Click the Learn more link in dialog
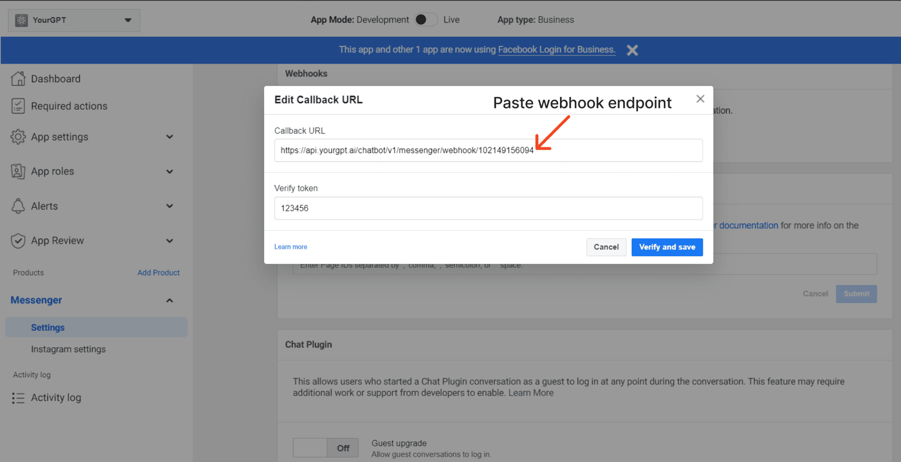 [291, 247]
